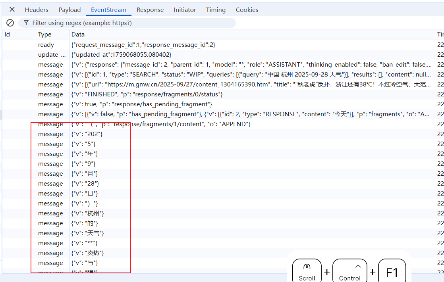Click the F1 key in overlay
This screenshot has width=444, height=282.
tap(392, 270)
